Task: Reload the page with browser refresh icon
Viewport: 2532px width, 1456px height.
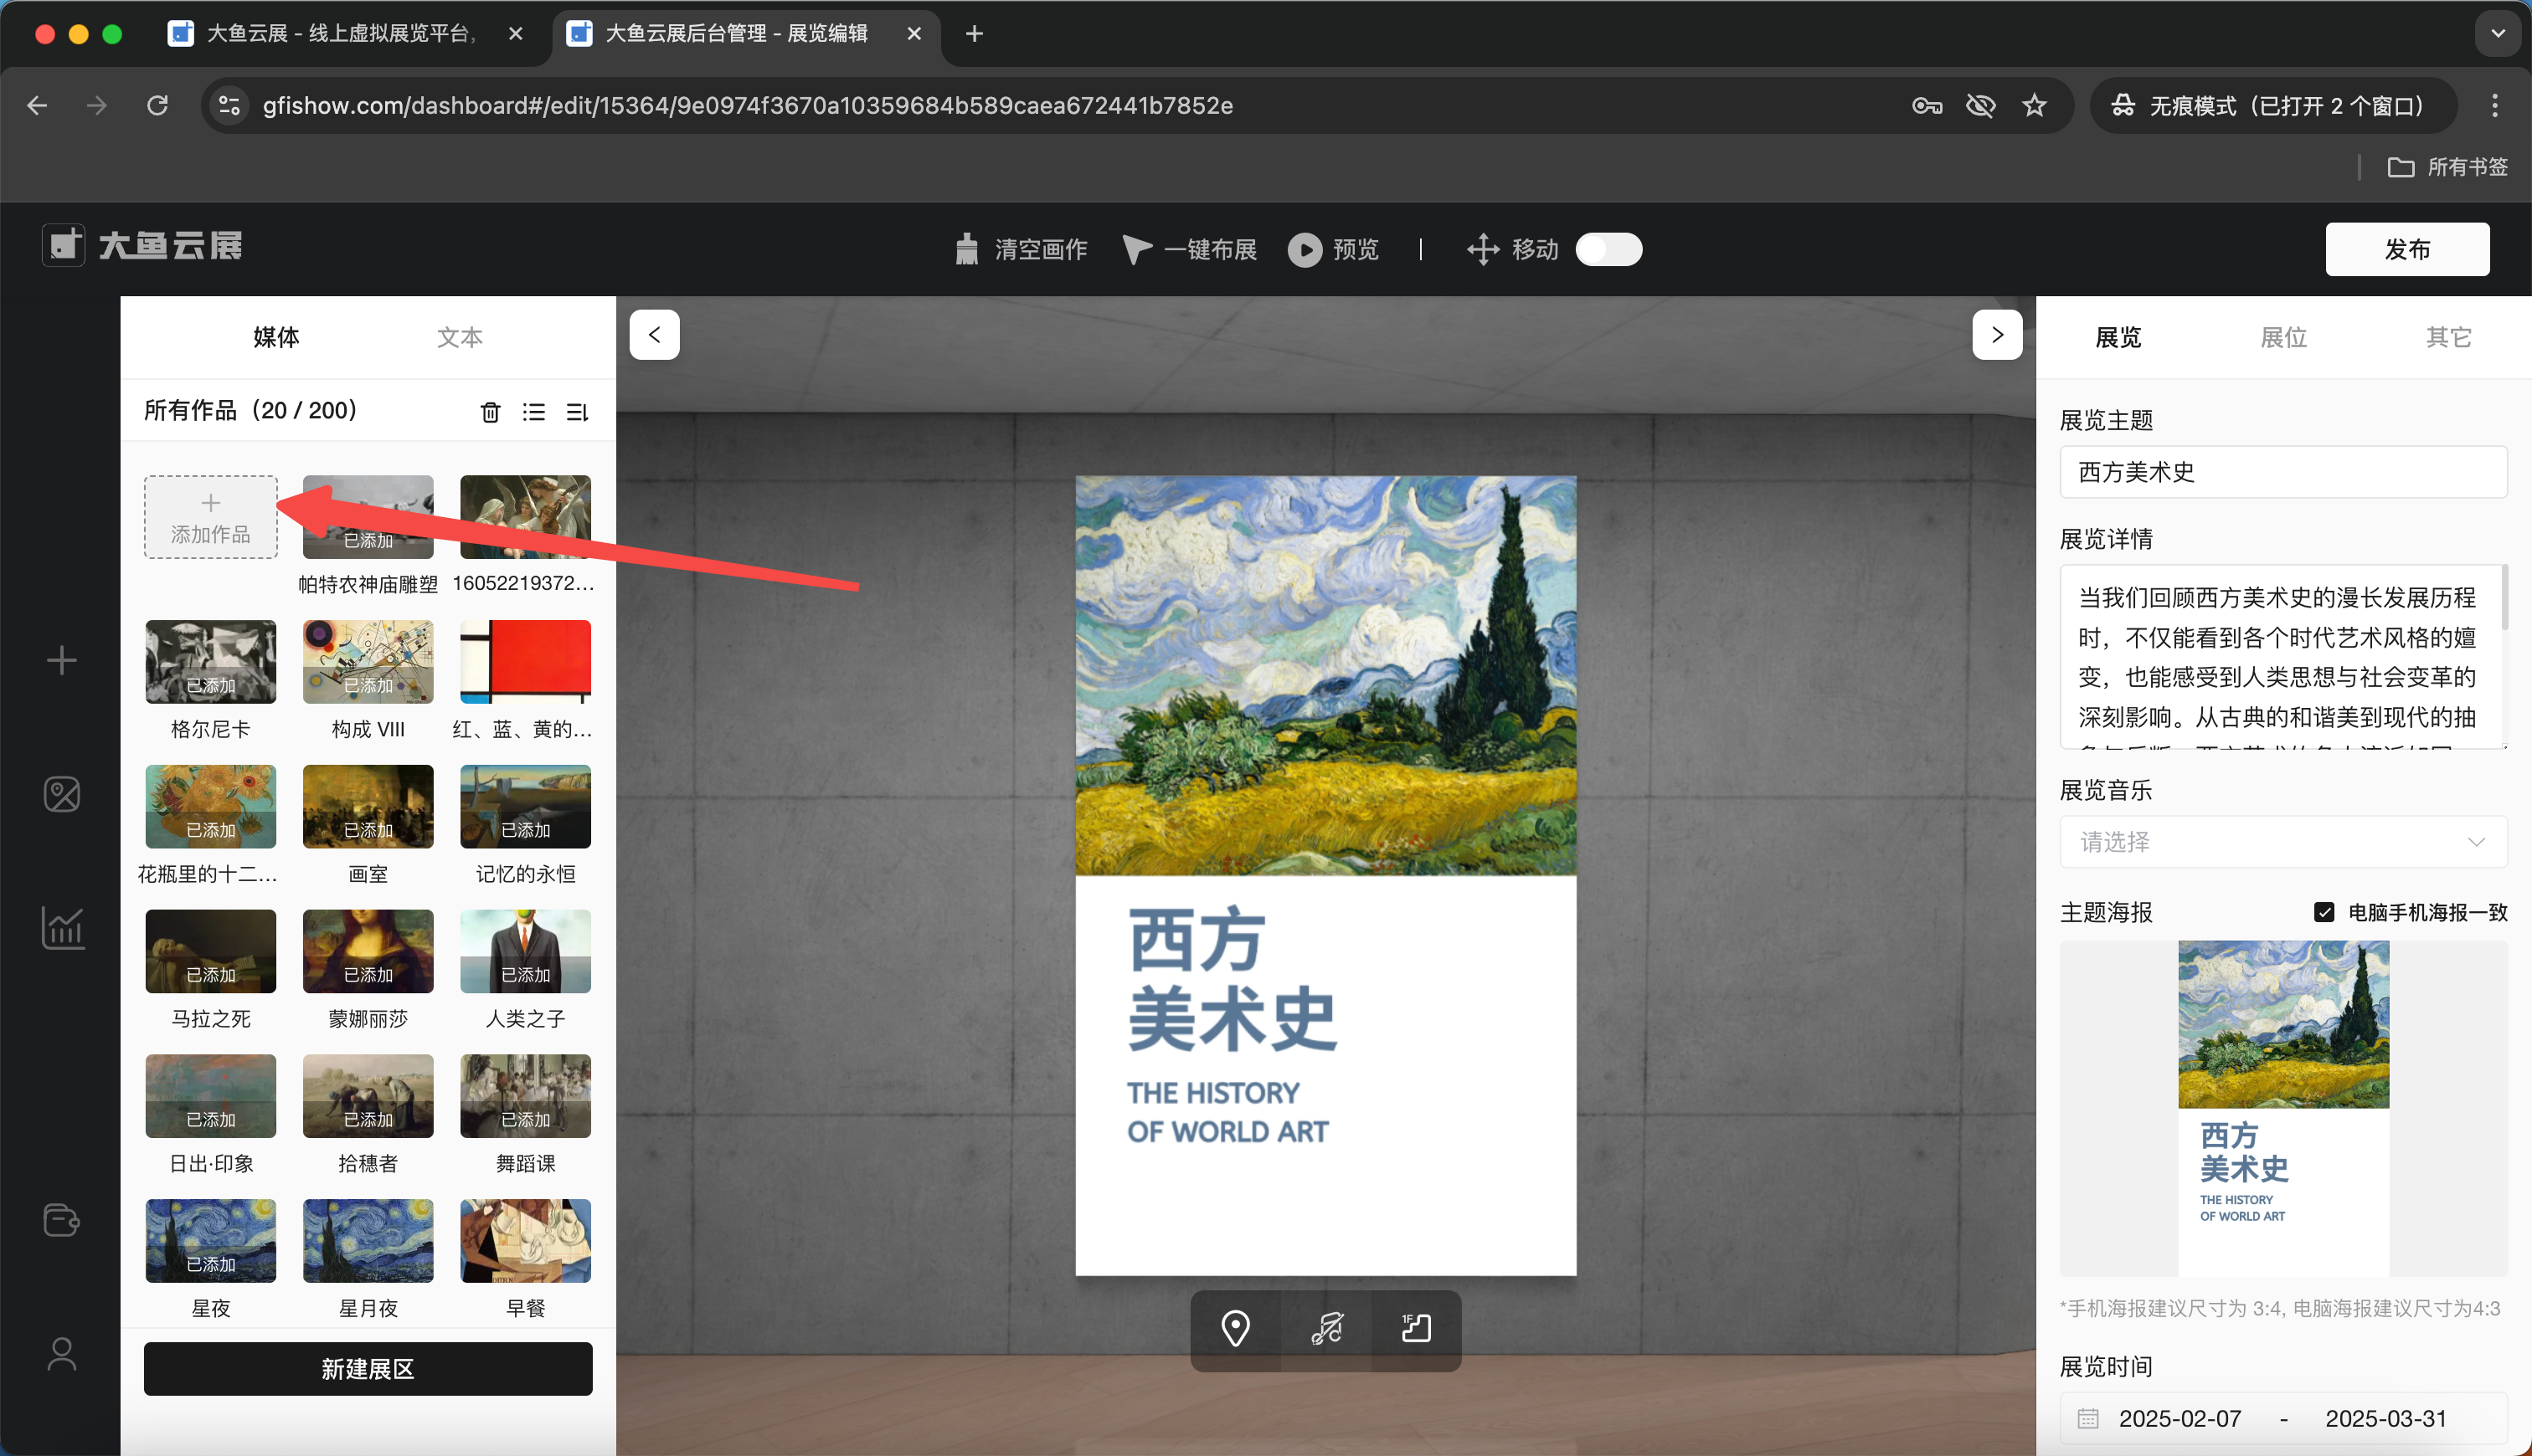Action: [x=157, y=105]
